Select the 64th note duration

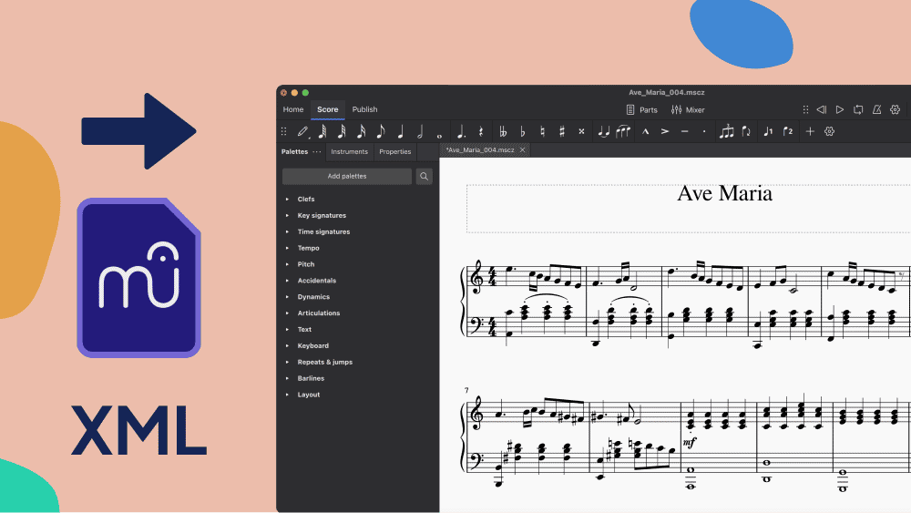[322, 132]
